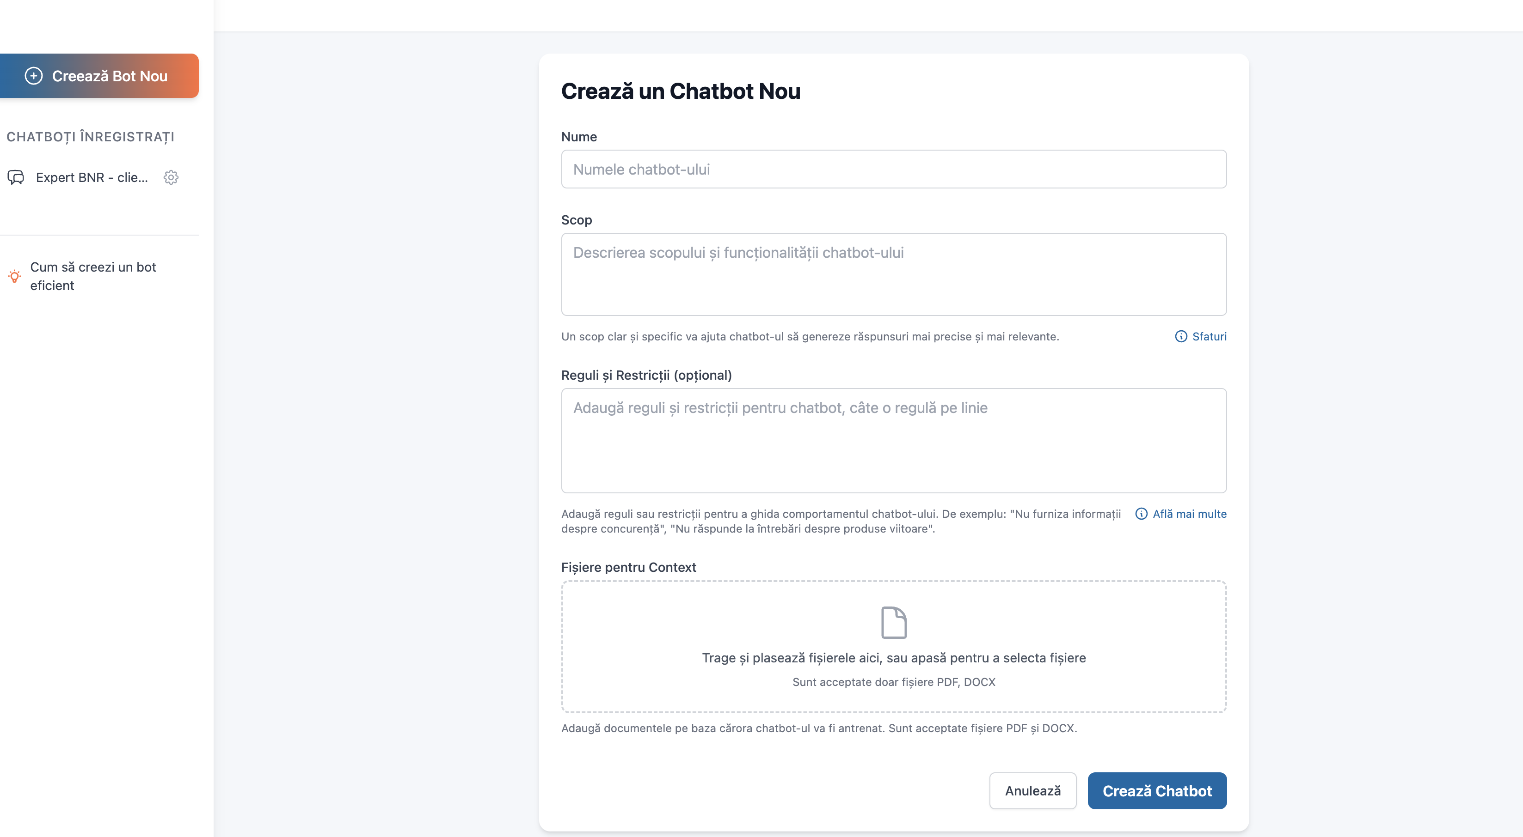Focus the Nume chatbot input field
The width and height of the screenshot is (1523, 837).
893,169
